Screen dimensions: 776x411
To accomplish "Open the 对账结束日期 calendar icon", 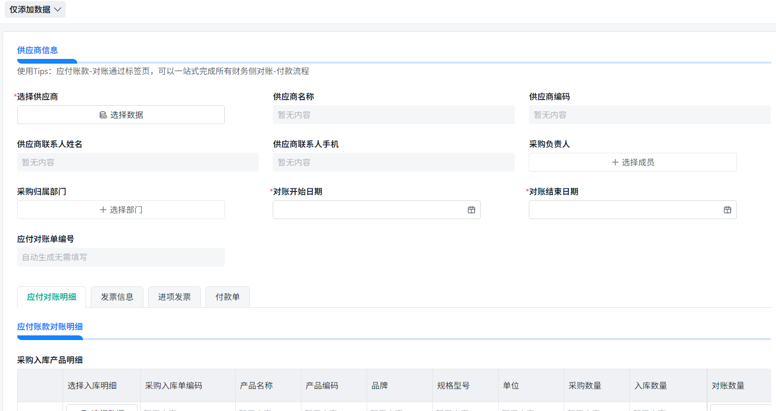I will 727,210.
